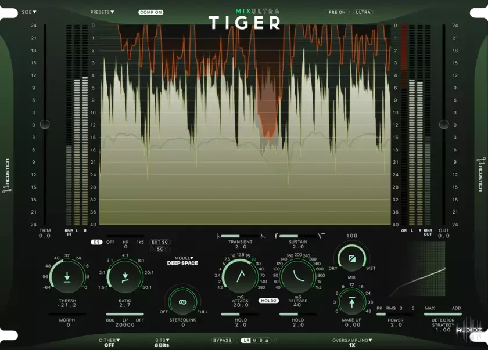Screen dimensions: 488x350
Task: Toggle the BYPASS button
Action: (222, 340)
